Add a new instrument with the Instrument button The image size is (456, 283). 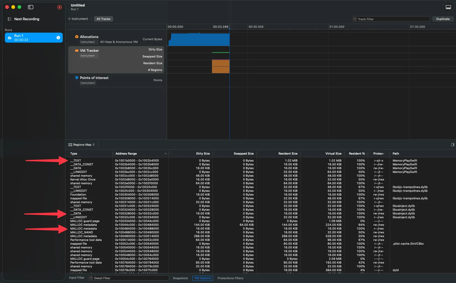pos(78,19)
